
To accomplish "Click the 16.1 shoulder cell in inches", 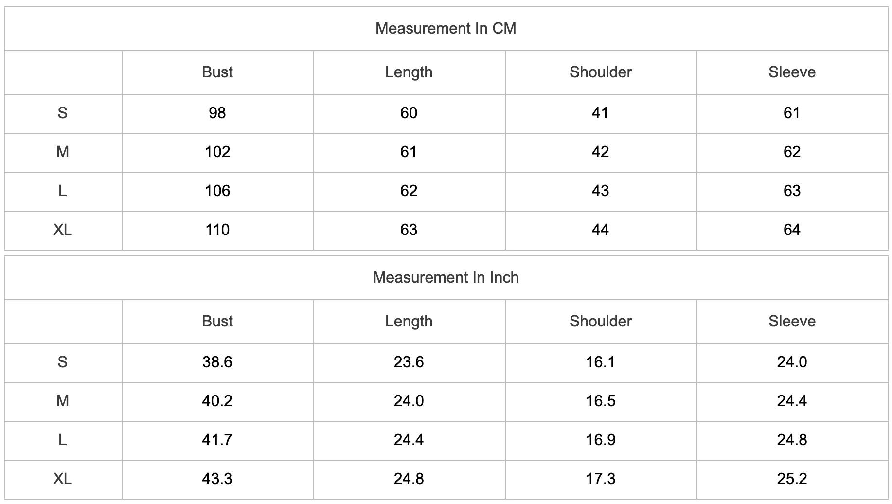I will (601, 362).
